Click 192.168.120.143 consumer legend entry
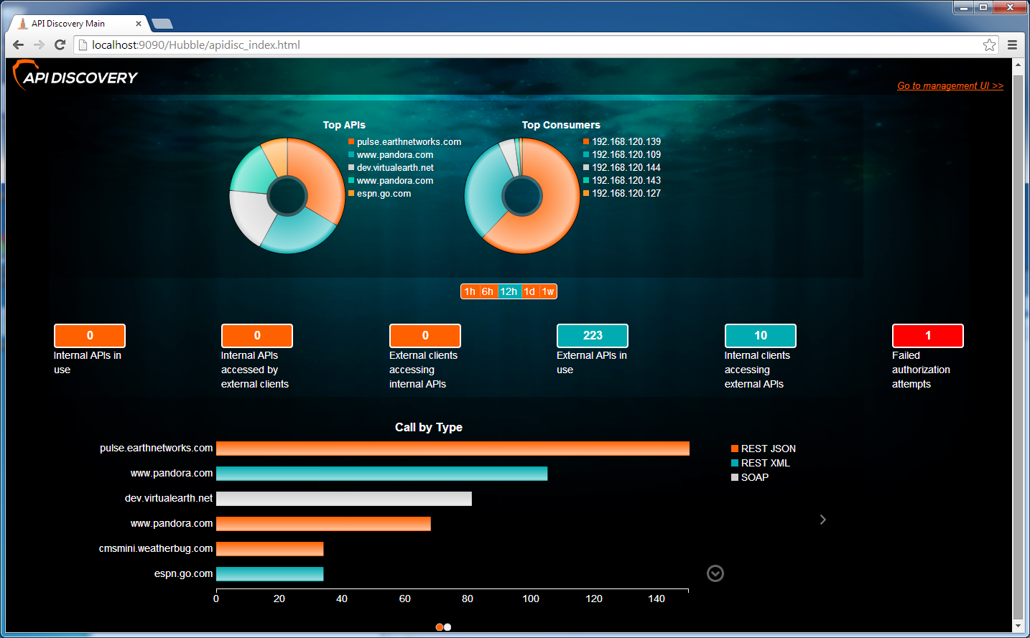This screenshot has height=638, width=1030. (x=622, y=181)
